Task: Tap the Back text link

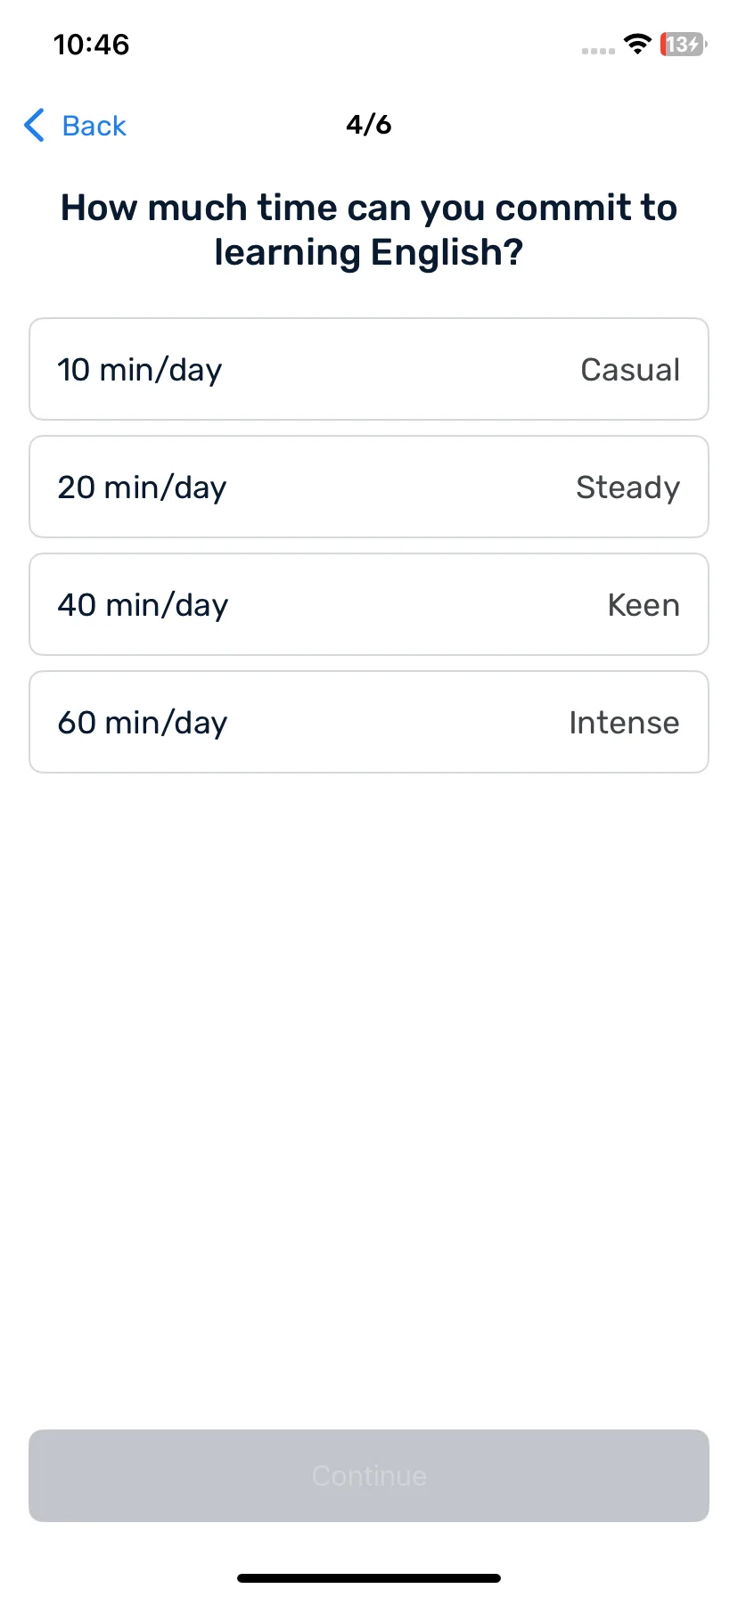Action: click(94, 126)
